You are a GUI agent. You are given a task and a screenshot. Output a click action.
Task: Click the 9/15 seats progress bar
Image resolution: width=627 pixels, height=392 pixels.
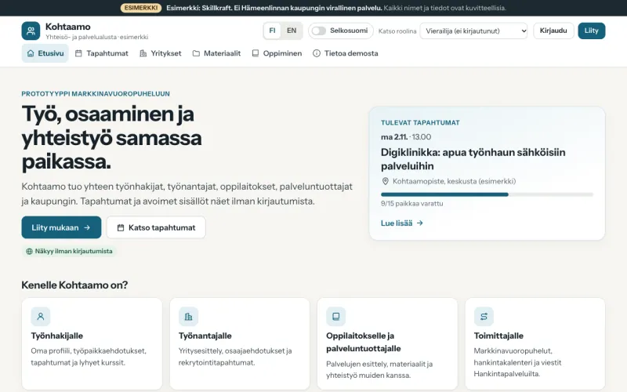[x=487, y=194]
